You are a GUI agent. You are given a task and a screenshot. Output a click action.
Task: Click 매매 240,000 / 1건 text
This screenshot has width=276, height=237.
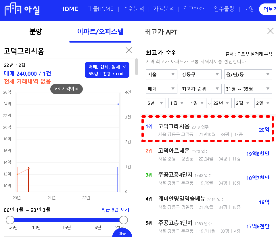pos(28,73)
